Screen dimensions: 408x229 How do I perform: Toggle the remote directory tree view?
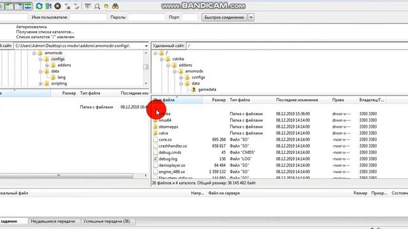(18, 6)
